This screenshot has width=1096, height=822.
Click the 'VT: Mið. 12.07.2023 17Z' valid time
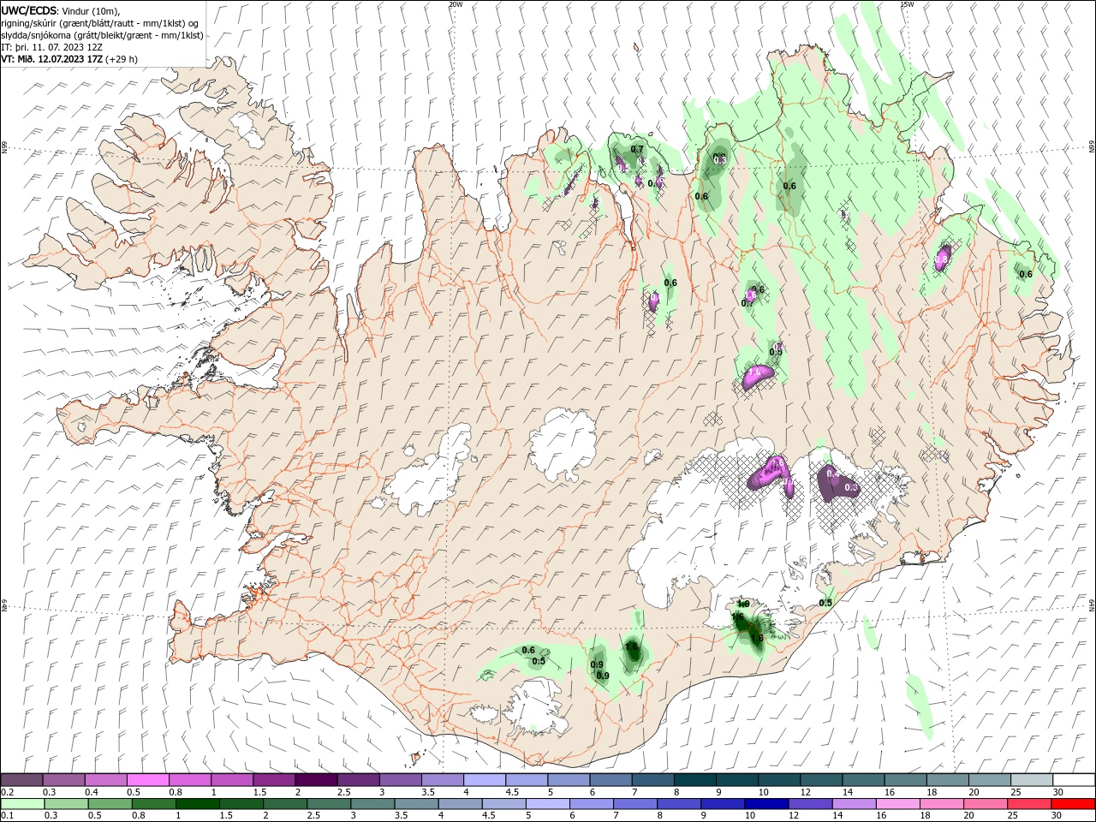point(52,59)
